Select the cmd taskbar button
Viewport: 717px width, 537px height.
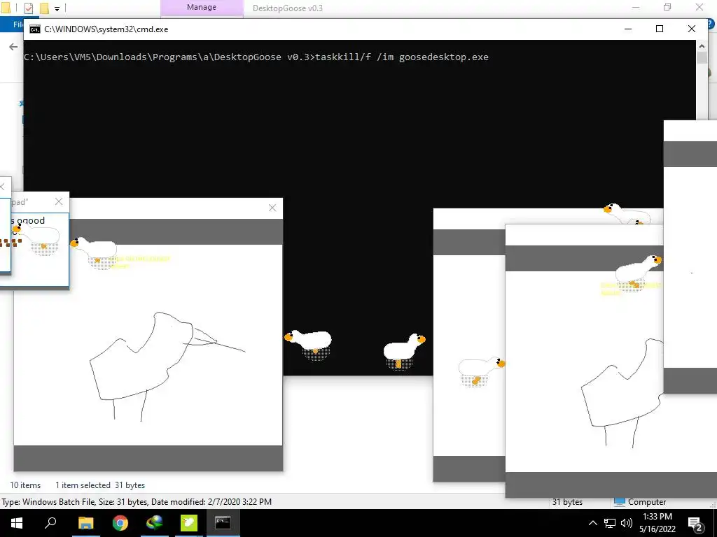point(223,523)
